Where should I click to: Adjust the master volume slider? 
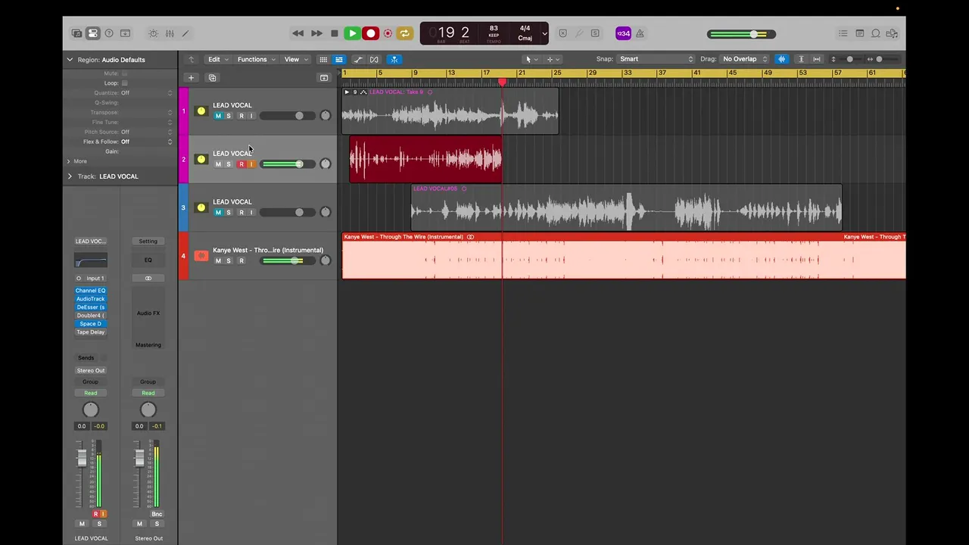741,34
